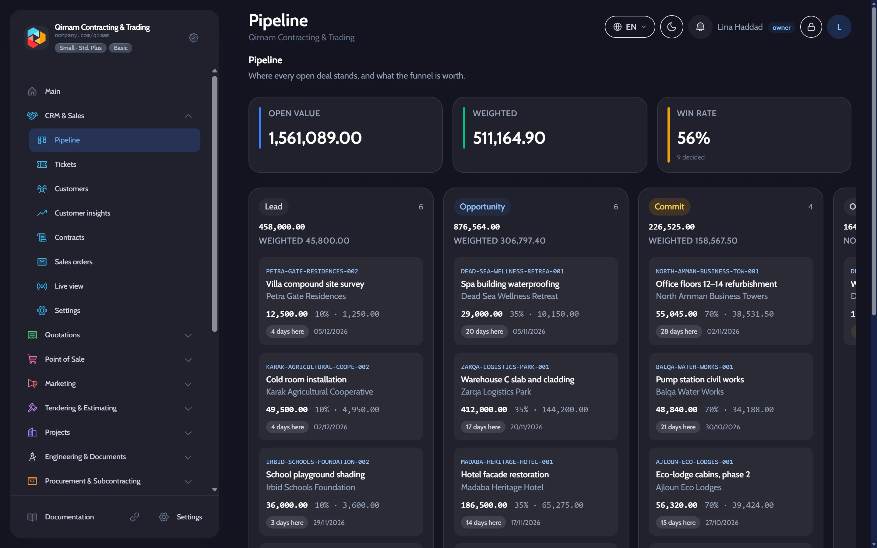
Task: Toggle dark mode with the moon icon
Action: tap(671, 27)
